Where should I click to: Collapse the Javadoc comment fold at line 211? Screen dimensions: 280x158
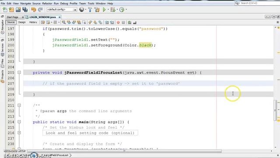[19, 105]
